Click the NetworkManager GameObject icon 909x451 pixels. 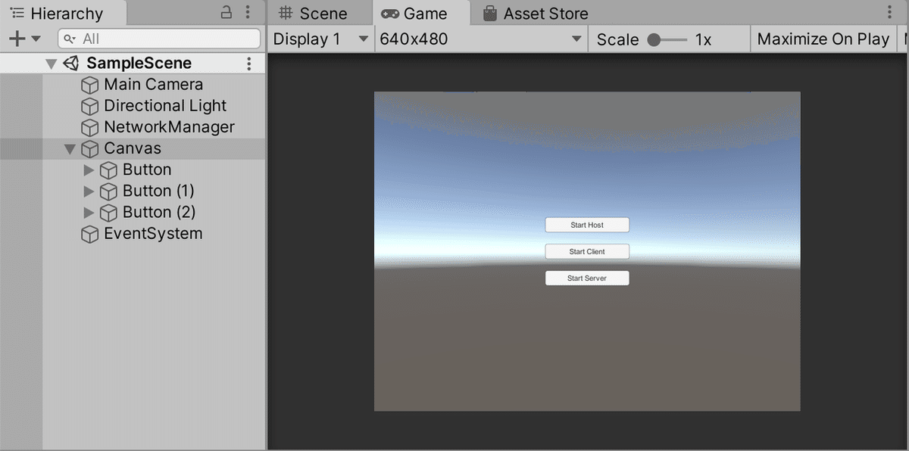tap(89, 127)
